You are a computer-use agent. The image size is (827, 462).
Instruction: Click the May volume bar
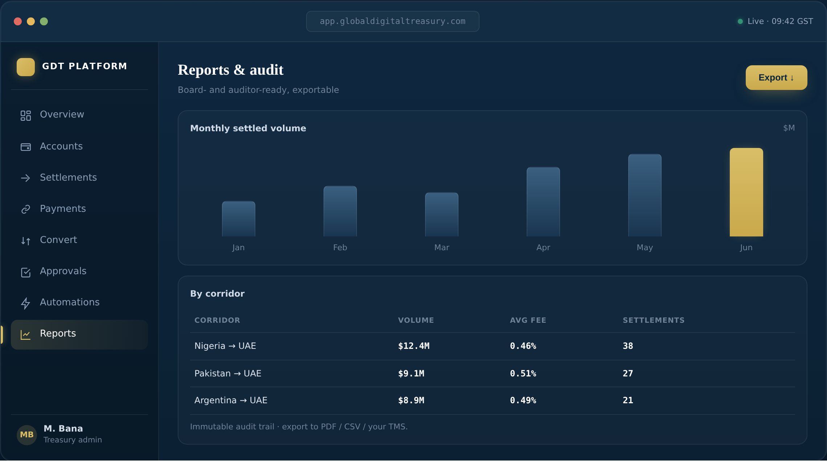pyautogui.click(x=645, y=195)
